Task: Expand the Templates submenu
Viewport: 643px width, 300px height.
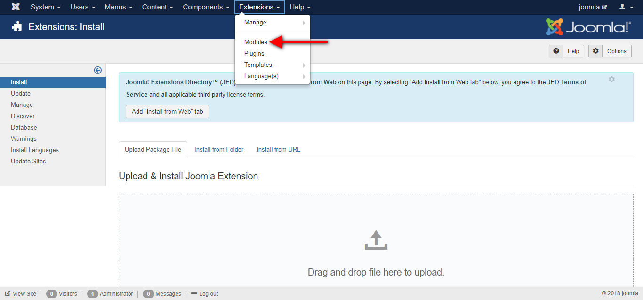Action: pyautogui.click(x=273, y=65)
